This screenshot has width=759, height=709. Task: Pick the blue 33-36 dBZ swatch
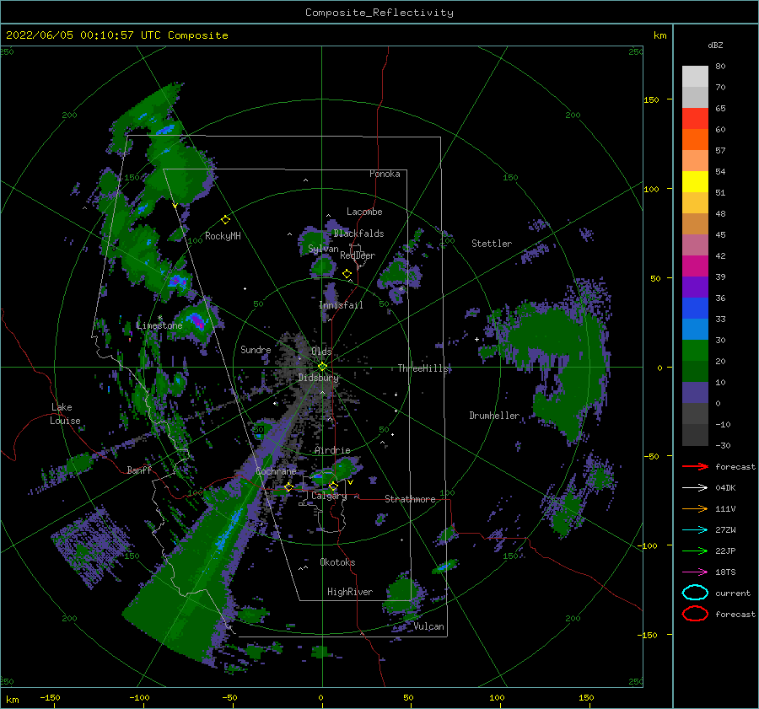[695, 308]
